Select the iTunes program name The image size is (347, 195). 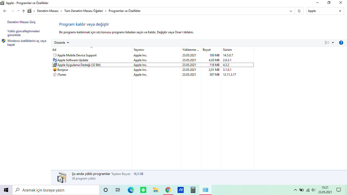(x=62, y=75)
